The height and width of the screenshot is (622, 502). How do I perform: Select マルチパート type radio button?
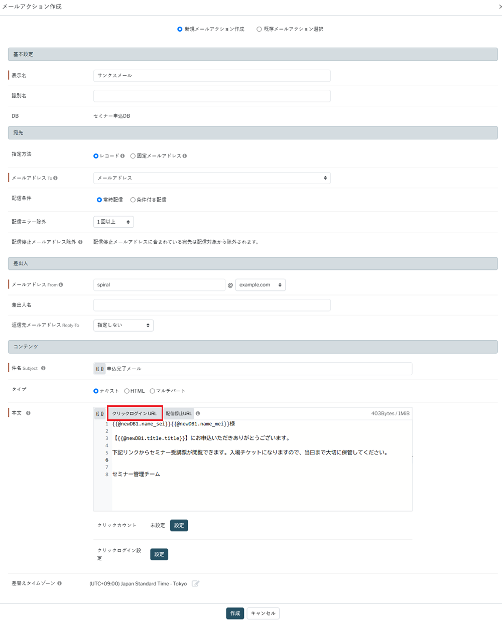click(x=152, y=391)
